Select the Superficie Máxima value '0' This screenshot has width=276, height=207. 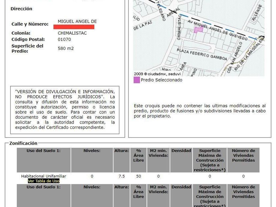(x=210, y=176)
